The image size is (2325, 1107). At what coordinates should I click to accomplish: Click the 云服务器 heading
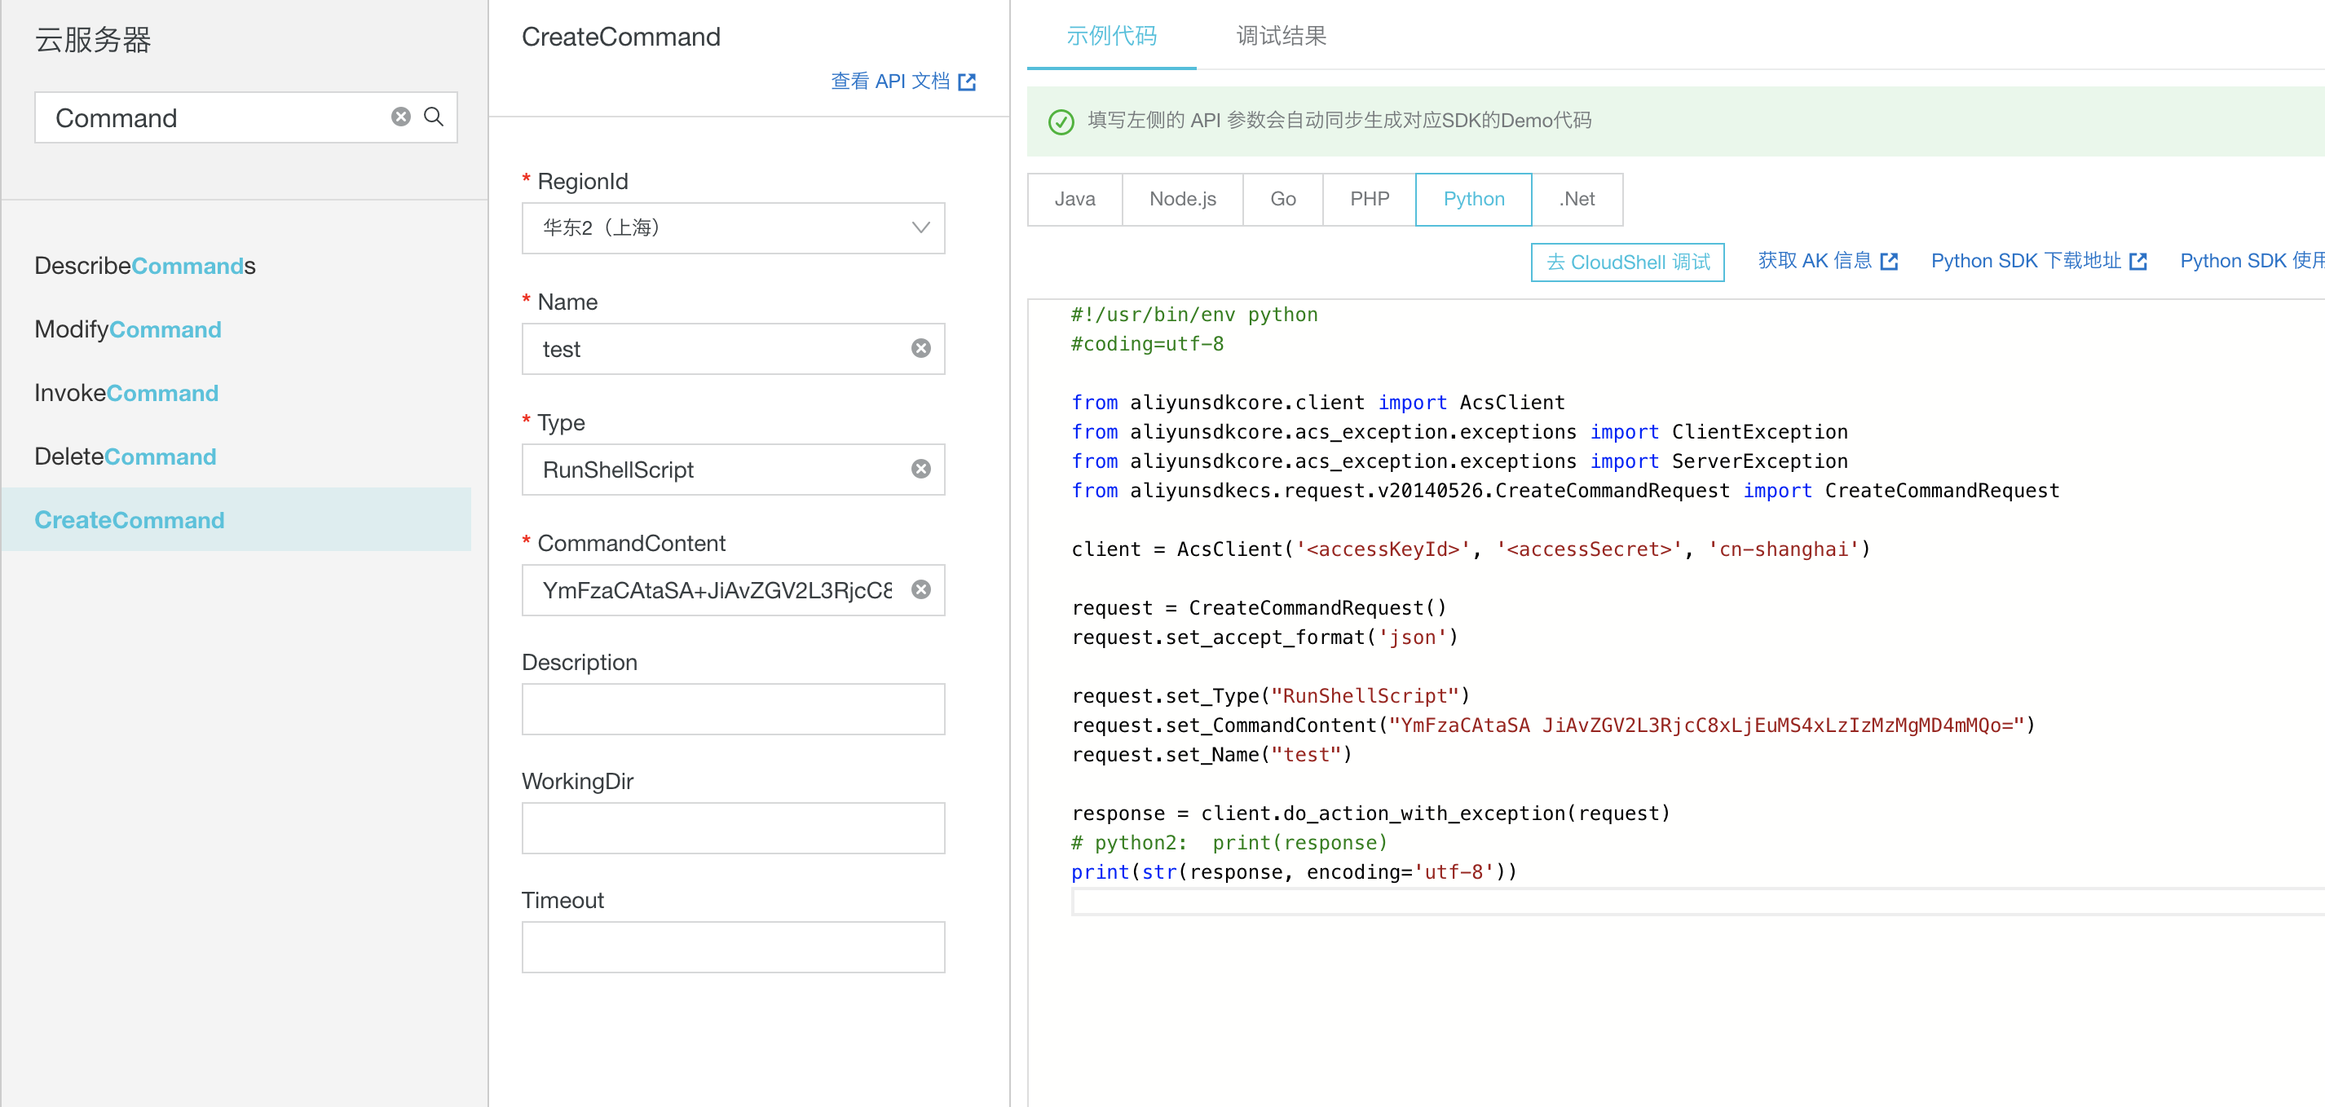[x=93, y=40]
